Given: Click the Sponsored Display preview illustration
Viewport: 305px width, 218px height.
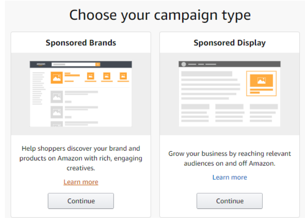Looking at the screenshot, I should pos(230,94).
